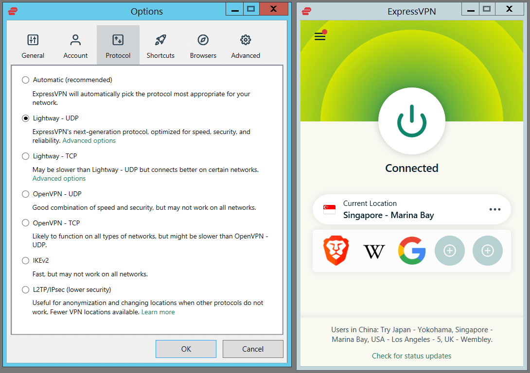Follow the Learn more link for L2TP/IPsec
The height and width of the screenshot is (373, 530).
[x=158, y=312]
